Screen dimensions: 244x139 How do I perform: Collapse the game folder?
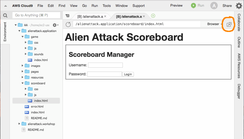(x=23, y=37)
